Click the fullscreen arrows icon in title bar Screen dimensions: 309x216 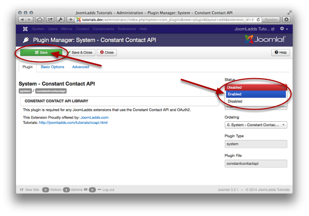pyautogui.click(x=289, y=13)
